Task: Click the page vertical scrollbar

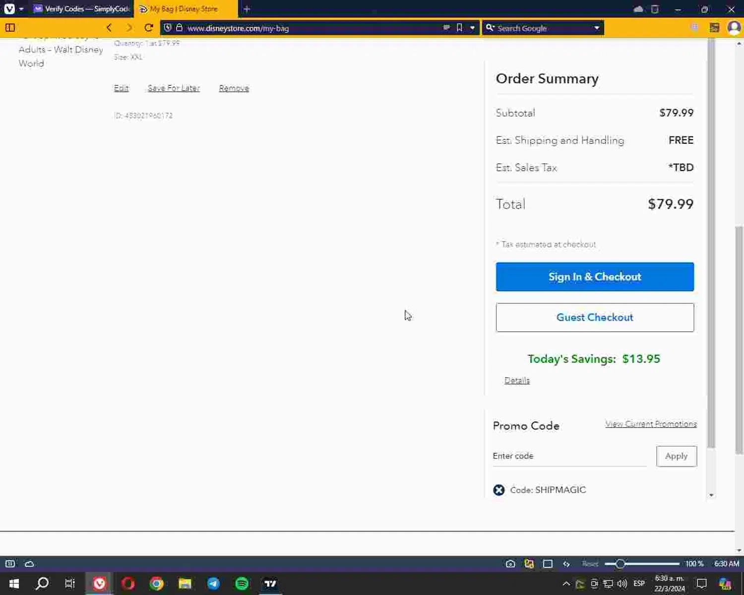Action: pyautogui.click(x=739, y=339)
